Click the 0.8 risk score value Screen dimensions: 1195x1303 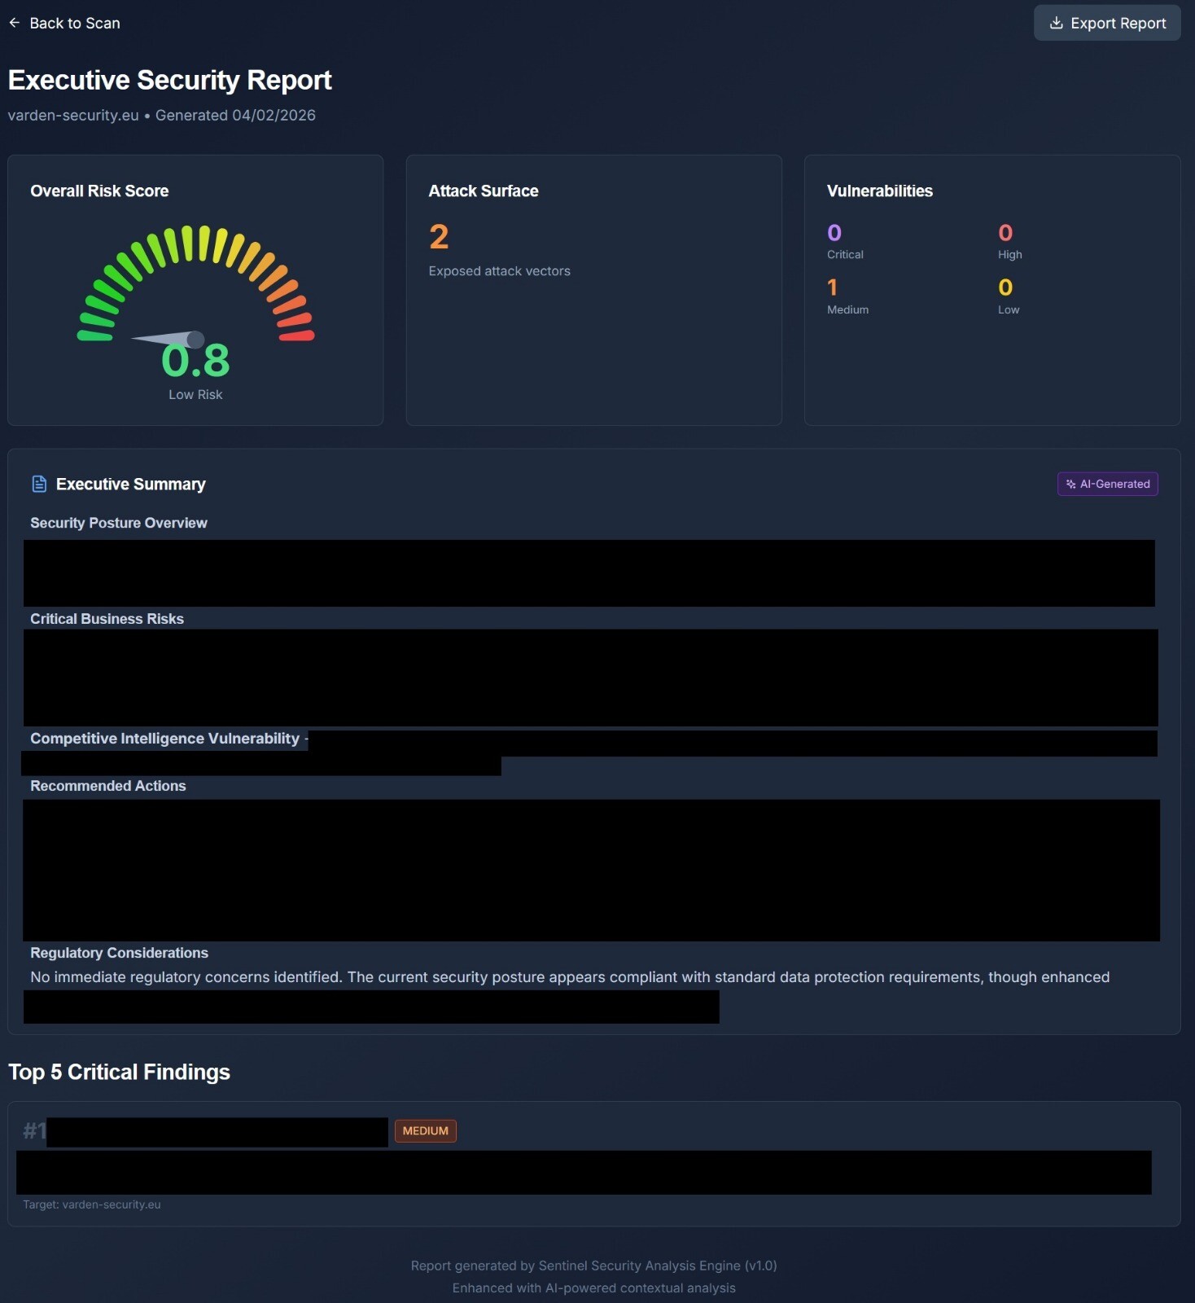(x=195, y=361)
